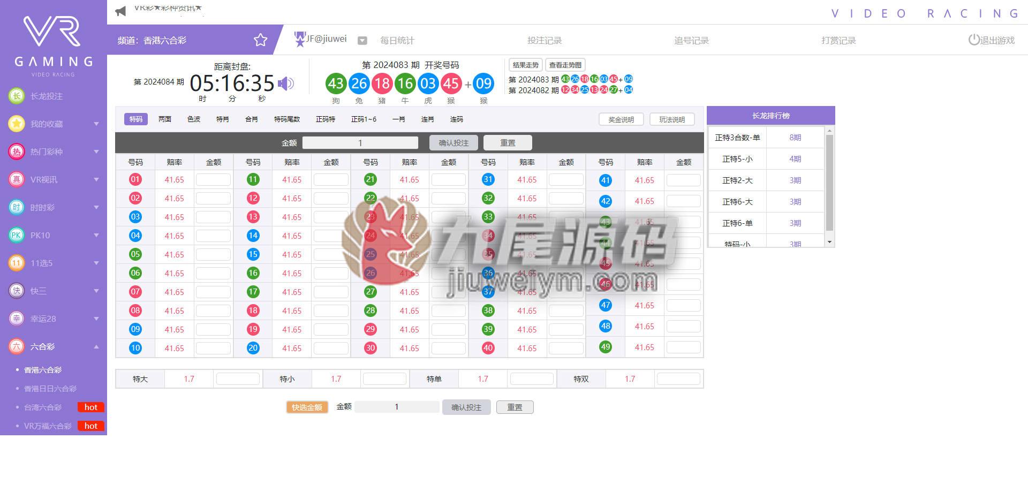Click the 快三 sidebar icon
Image resolution: width=1028 pixels, height=492 pixels.
[17, 291]
